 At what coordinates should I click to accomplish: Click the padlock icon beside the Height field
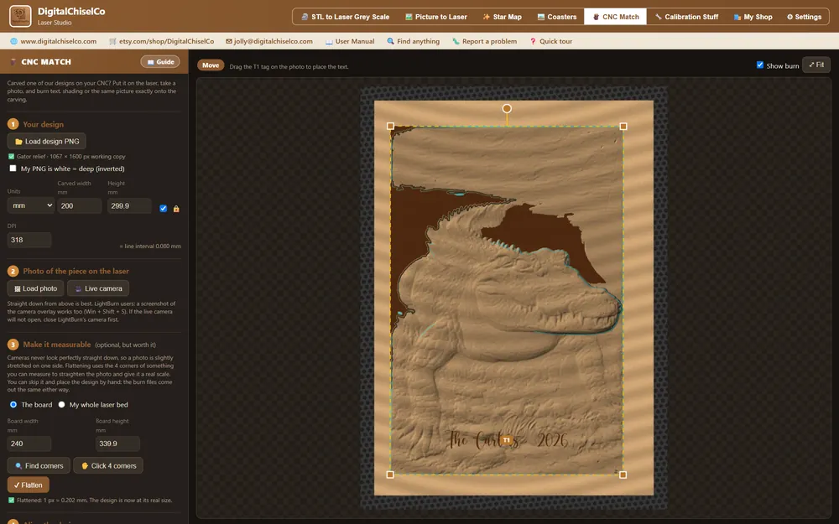pyautogui.click(x=176, y=209)
